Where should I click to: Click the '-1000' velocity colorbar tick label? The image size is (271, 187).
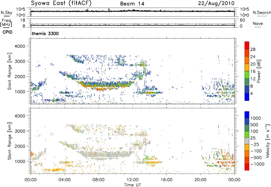click(x=257, y=164)
